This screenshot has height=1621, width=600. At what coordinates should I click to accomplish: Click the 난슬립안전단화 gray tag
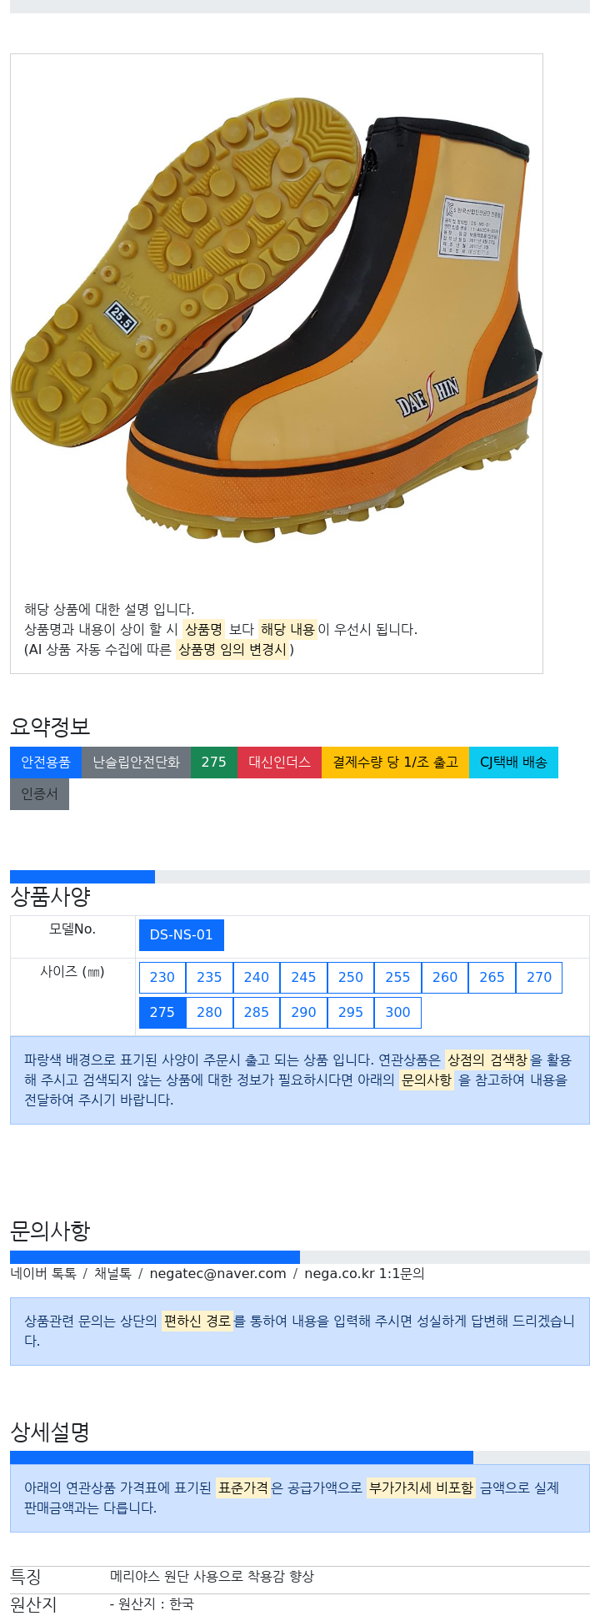[136, 763]
